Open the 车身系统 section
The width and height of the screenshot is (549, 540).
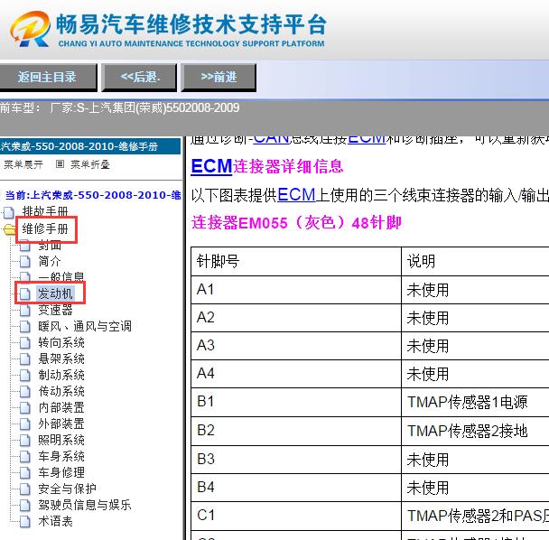pyautogui.click(x=61, y=456)
